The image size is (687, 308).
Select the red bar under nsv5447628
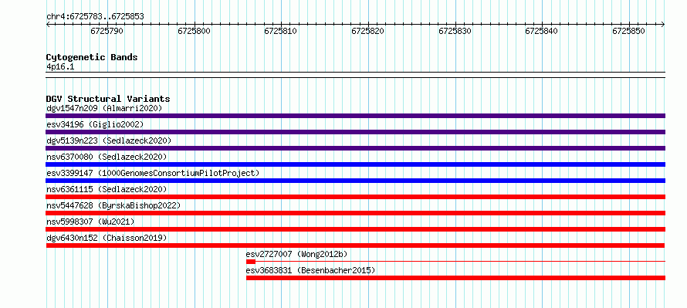355,213
